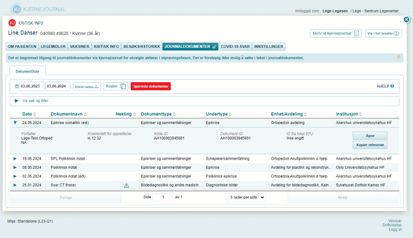This screenshot has height=238, width=413.
Task: Collapse the Epikrise somatikk (edi) row
Action: (15, 122)
